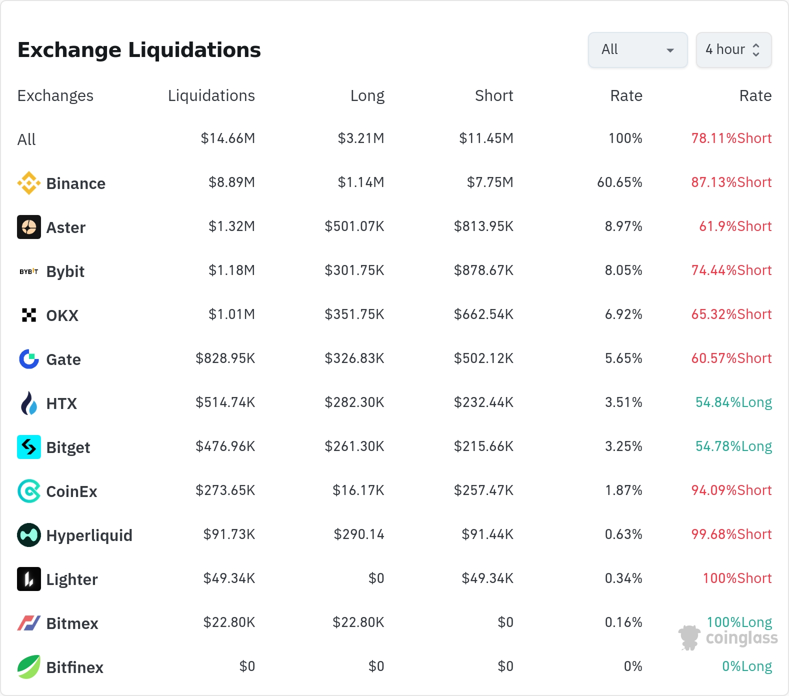Screen dimensions: 789x696
Task: Click the Binance logo icon
Action: pos(29,183)
